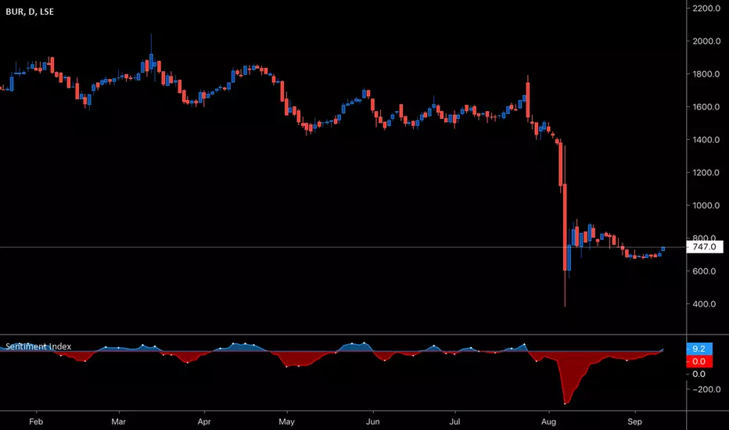Image resolution: width=729 pixels, height=430 pixels.
Task: Click the Aug label on time axis
Action: click(x=548, y=421)
